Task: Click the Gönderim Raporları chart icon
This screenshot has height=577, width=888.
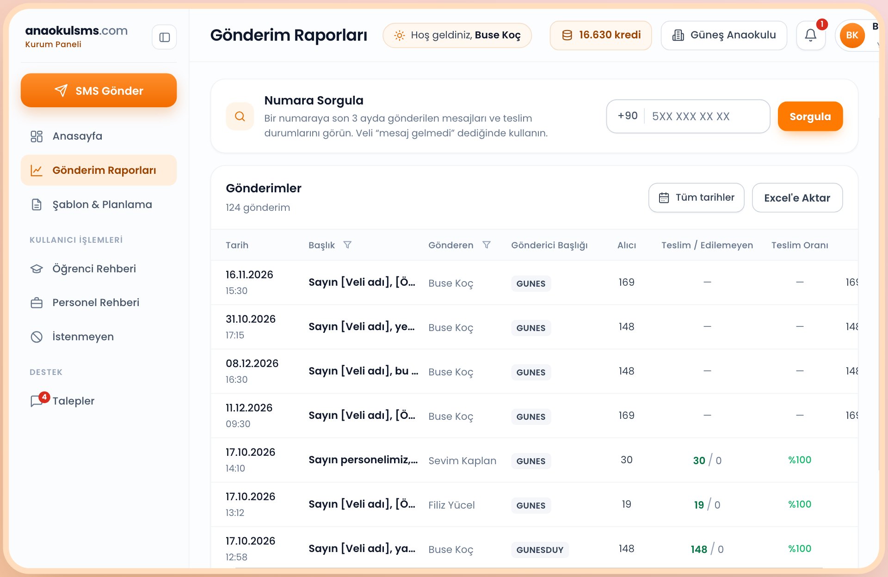Action: 37,170
